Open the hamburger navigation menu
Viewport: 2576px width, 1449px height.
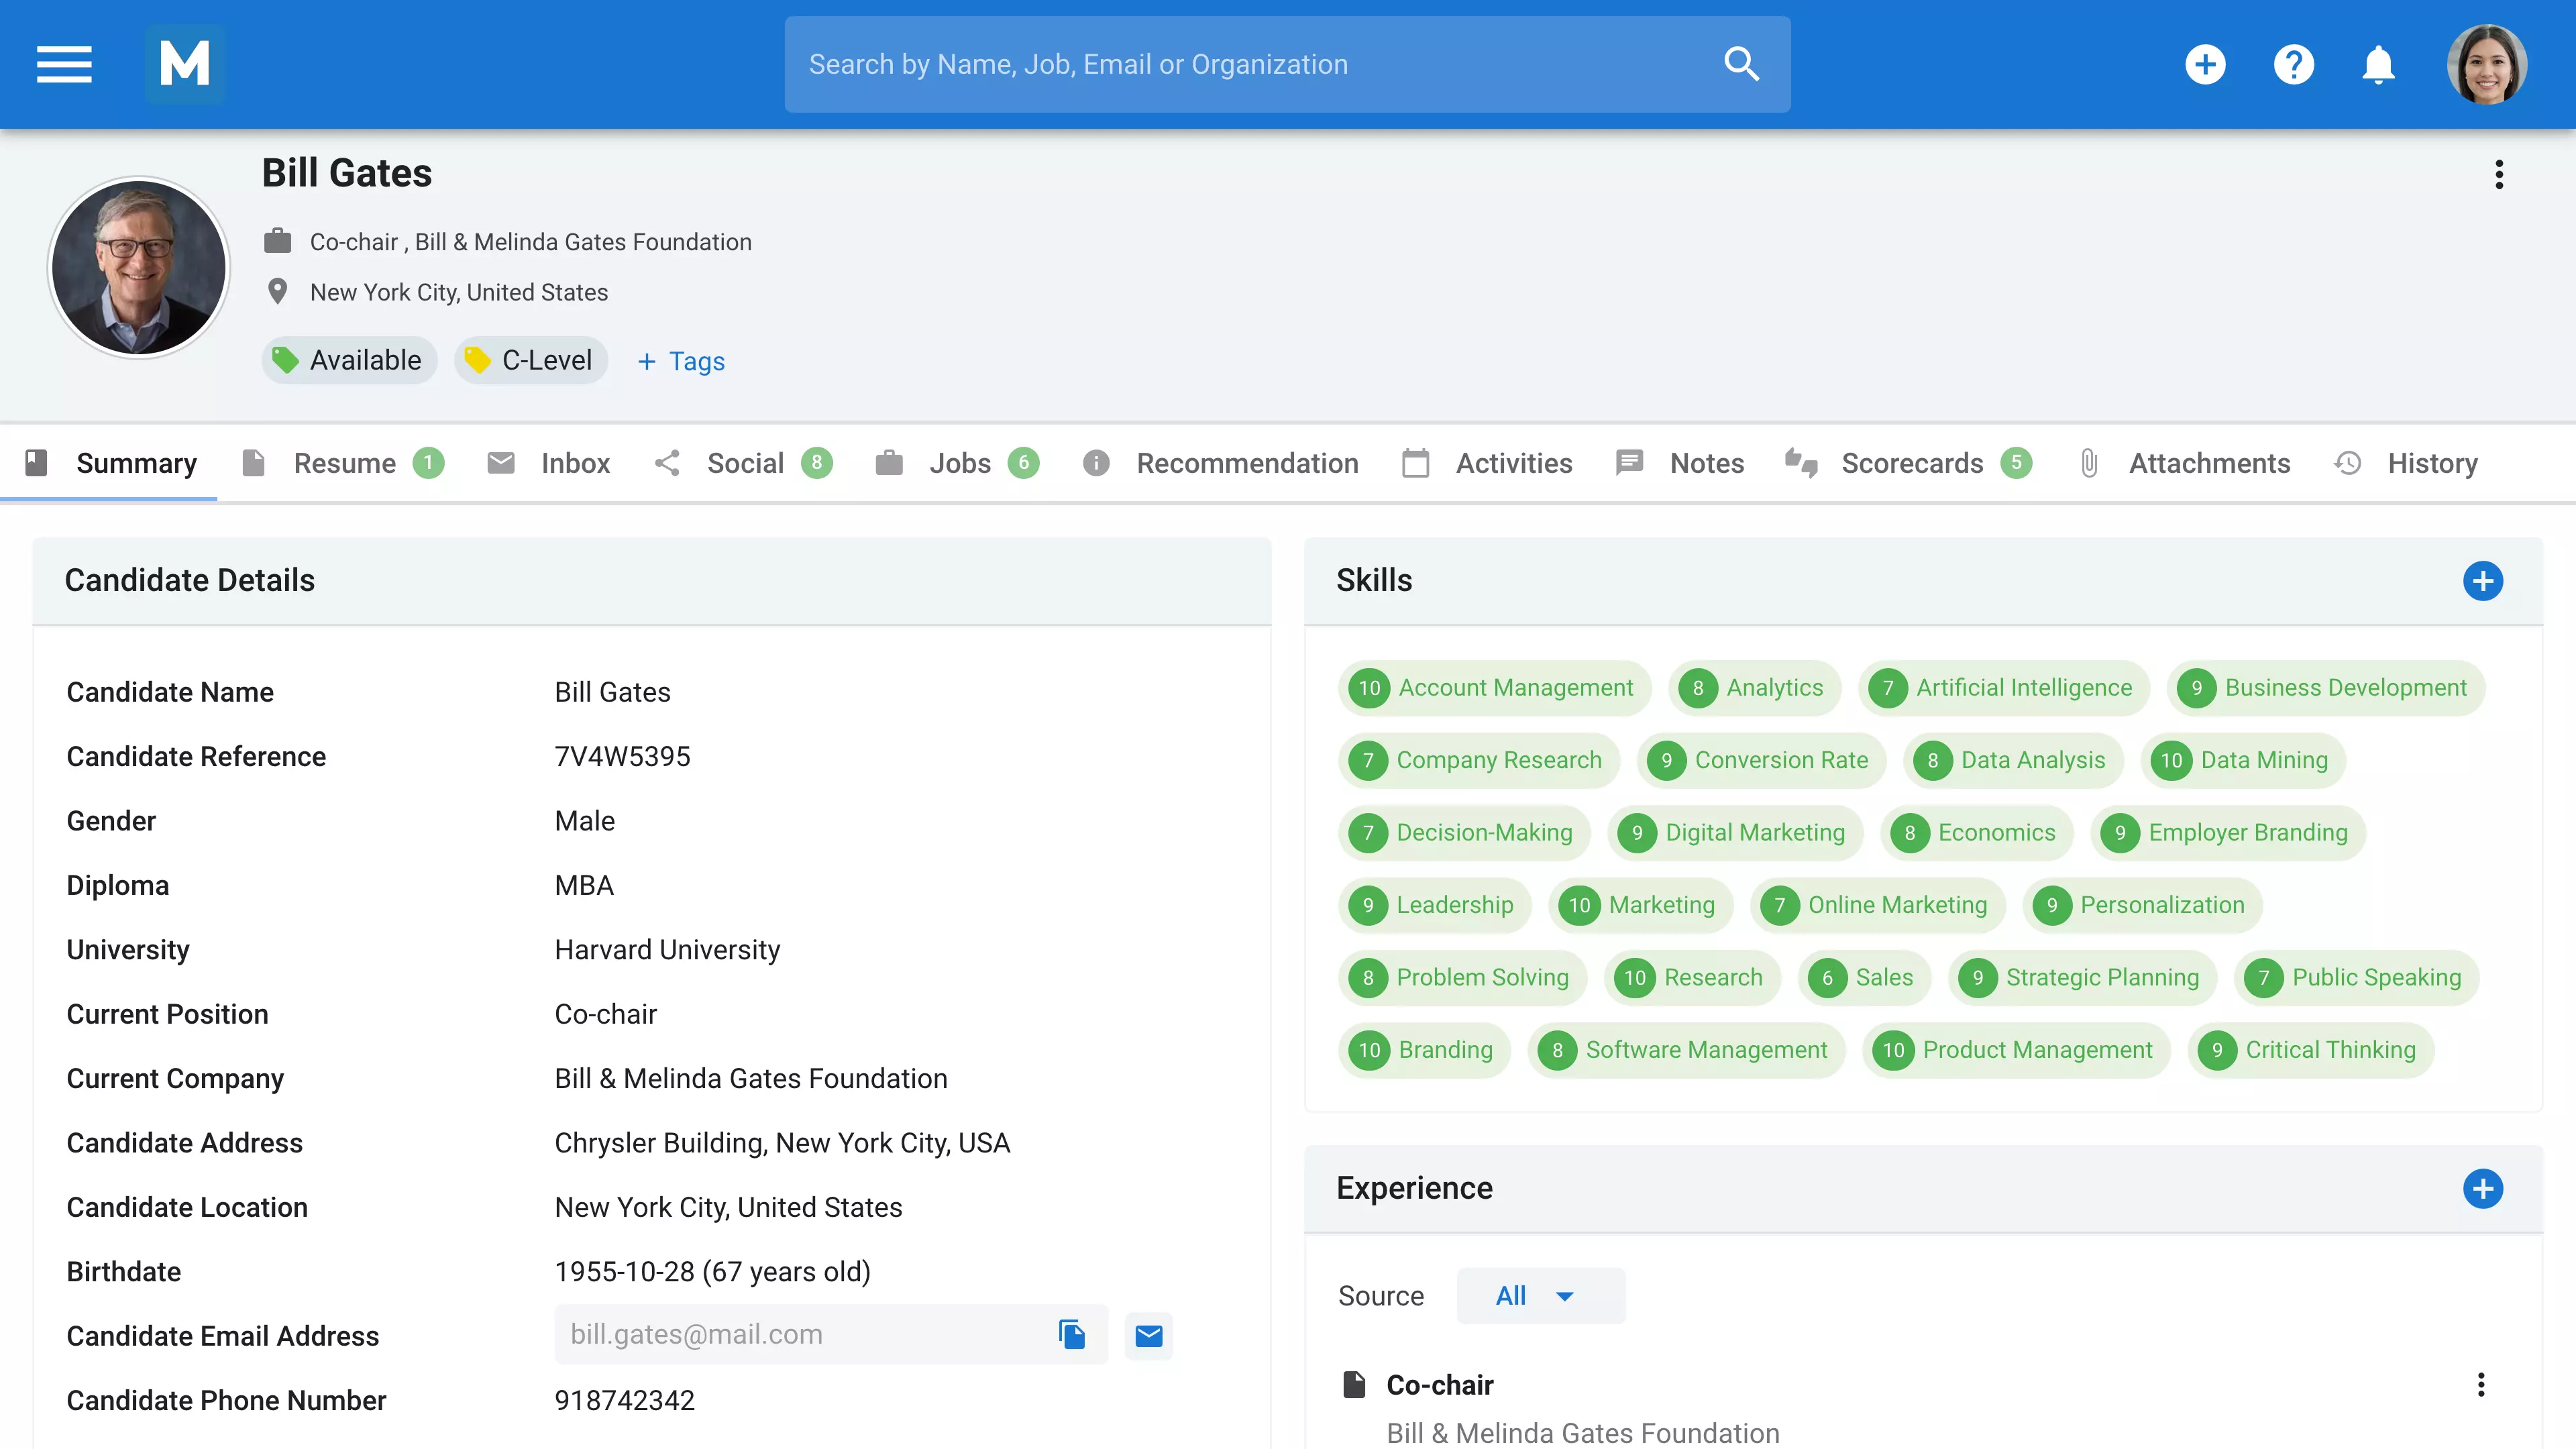click(64, 65)
